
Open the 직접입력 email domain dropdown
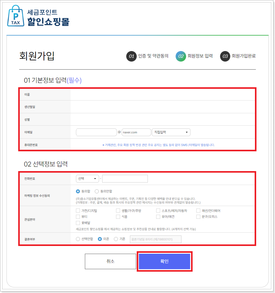click(x=171, y=132)
